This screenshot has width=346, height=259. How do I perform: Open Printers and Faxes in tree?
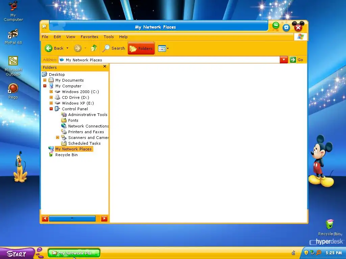tap(86, 132)
